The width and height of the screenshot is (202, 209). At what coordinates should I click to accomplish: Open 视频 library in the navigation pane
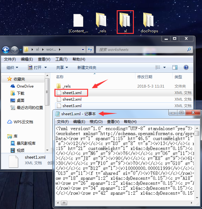(17, 151)
